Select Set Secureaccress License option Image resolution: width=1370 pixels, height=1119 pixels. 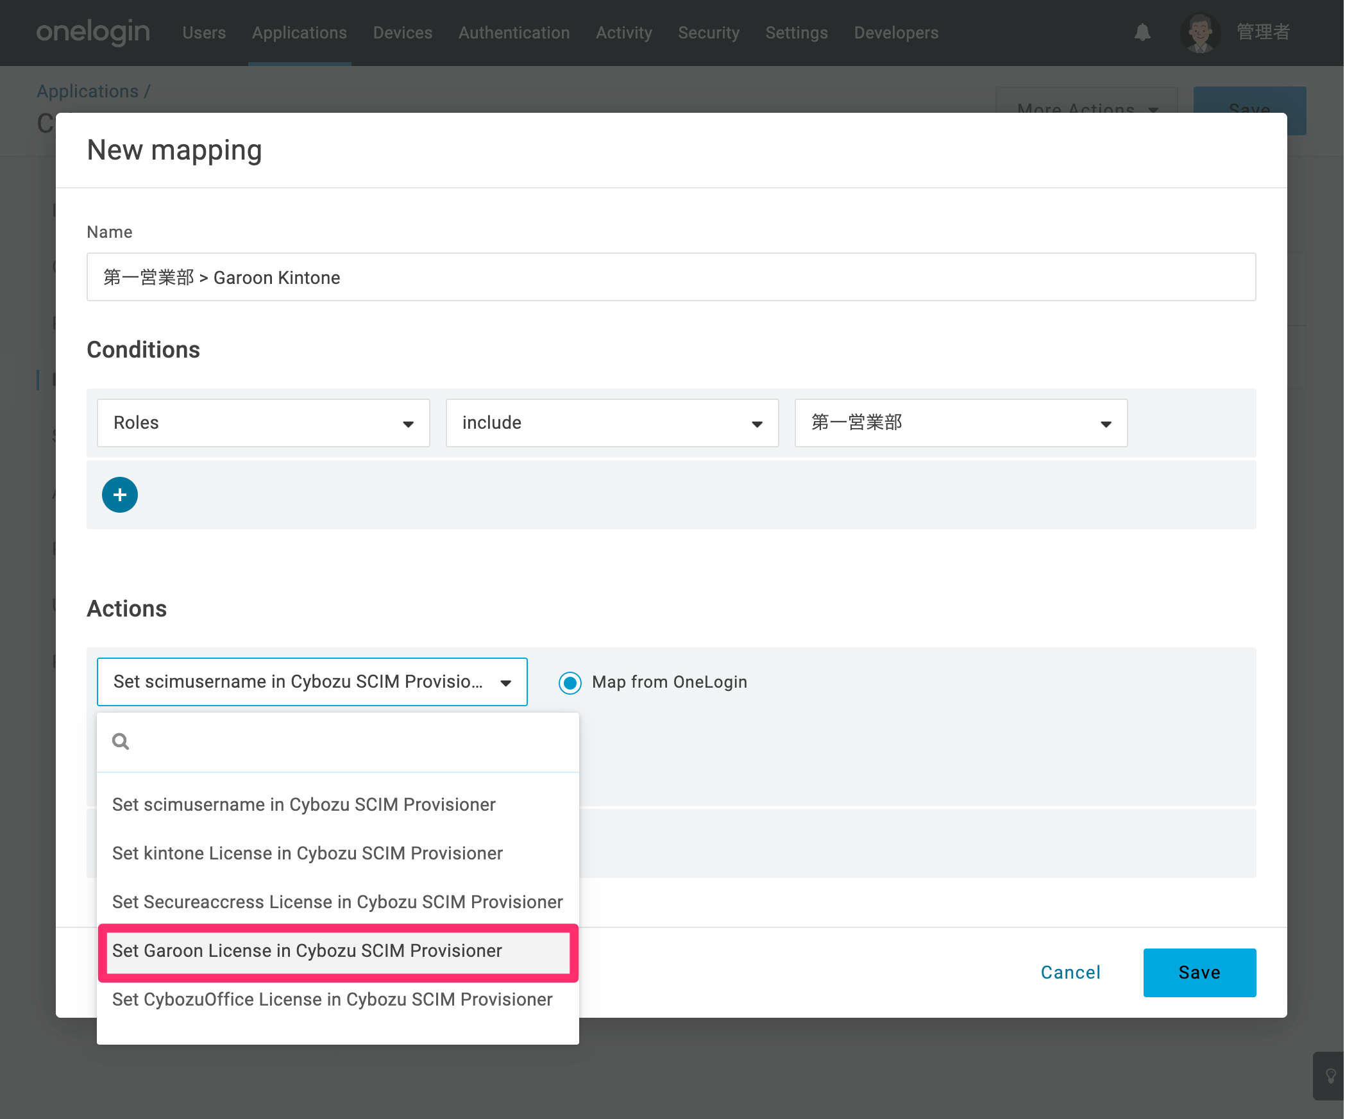[x=338, y=902]
